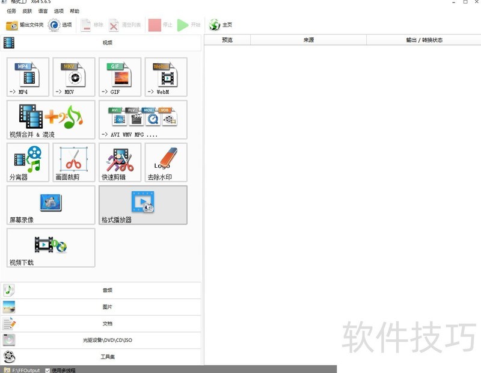Start the 快速剪辑 quick clip tool
The height and width of the screenshot is (373, 481).
click(119, 162)
